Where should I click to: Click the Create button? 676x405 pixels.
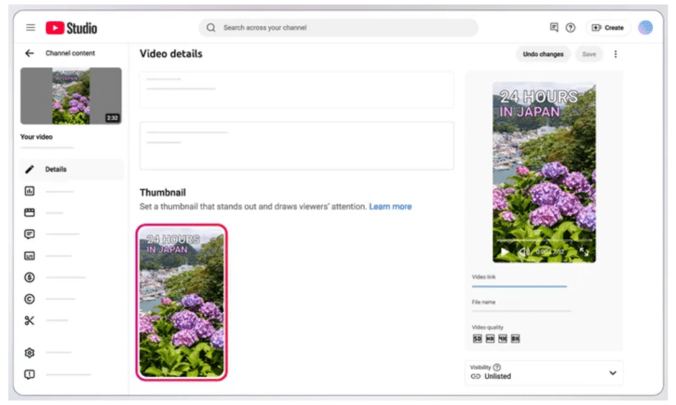click(x=608, y=28)
